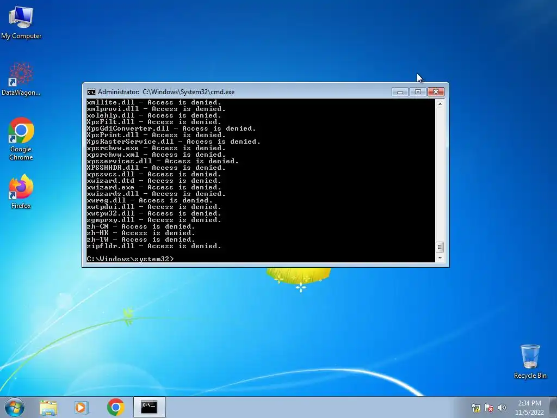Click the cmd scrollbar thumb
This screenshot has height=418, width=557.
[440, 247]
